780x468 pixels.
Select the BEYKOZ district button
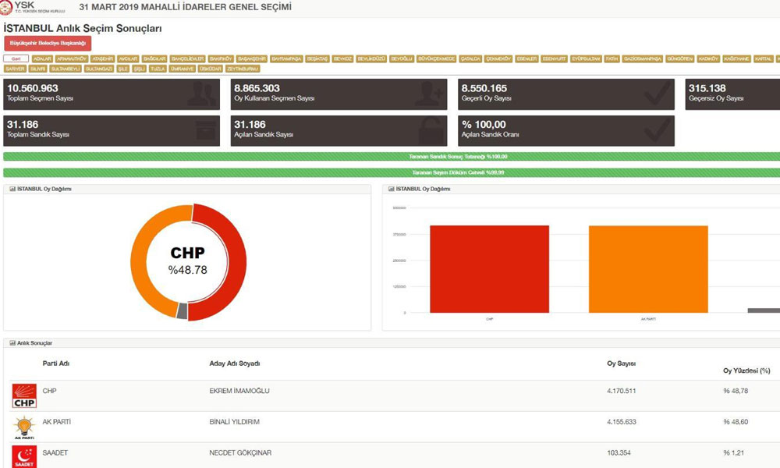point(342,58)
